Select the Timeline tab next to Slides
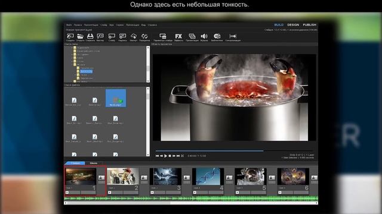382x214 pixels. (94, 163)
